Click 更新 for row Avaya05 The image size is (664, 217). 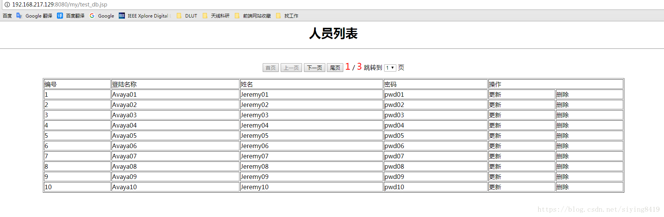(495, 136)
